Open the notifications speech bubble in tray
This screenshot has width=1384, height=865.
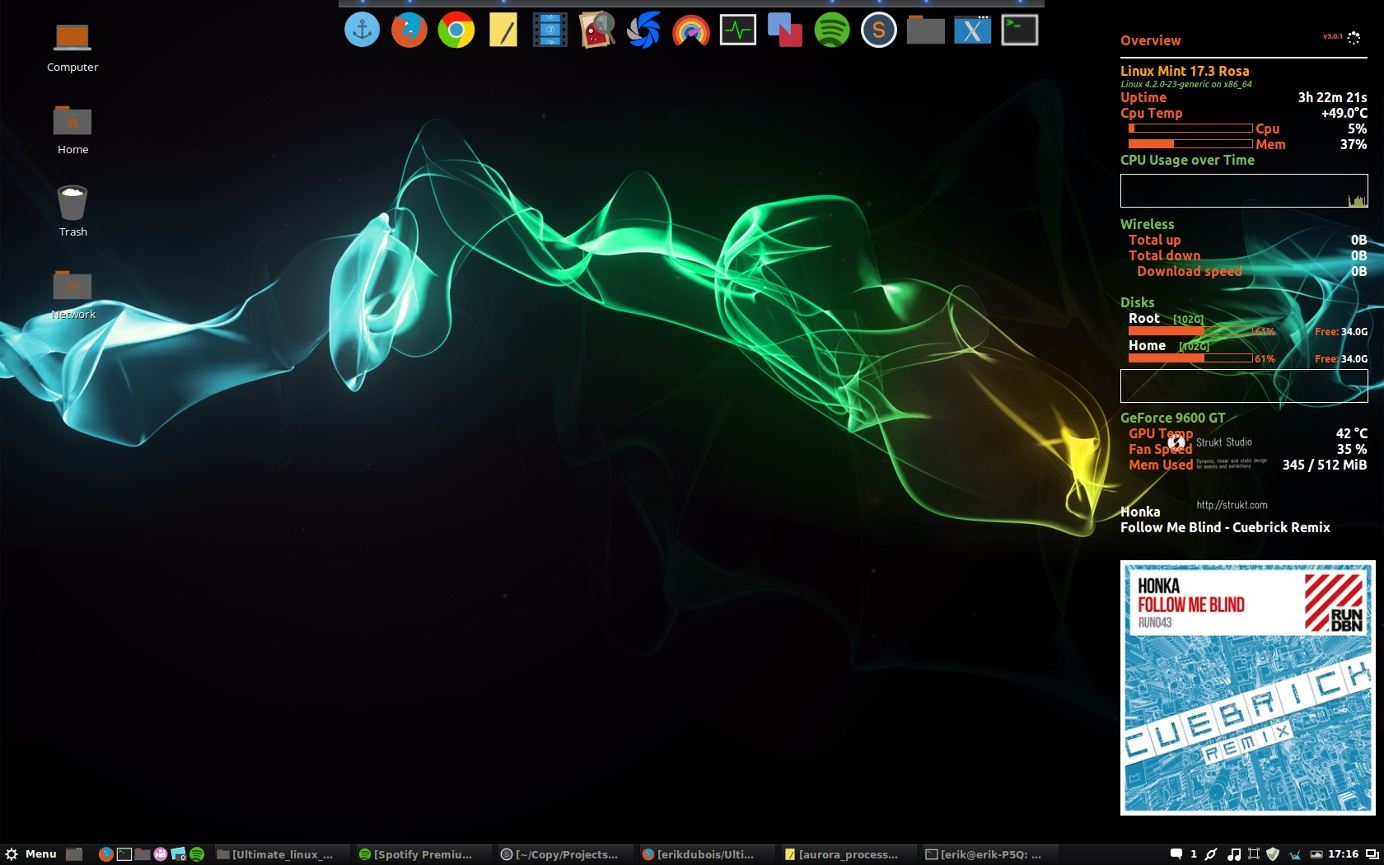[x=1176, y=854]
